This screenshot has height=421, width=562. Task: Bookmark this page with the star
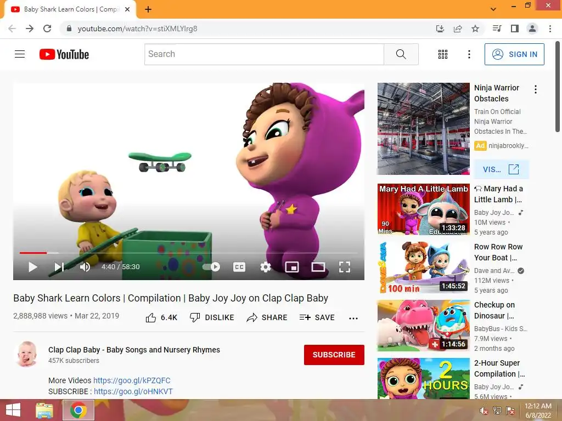click(475, 29)
